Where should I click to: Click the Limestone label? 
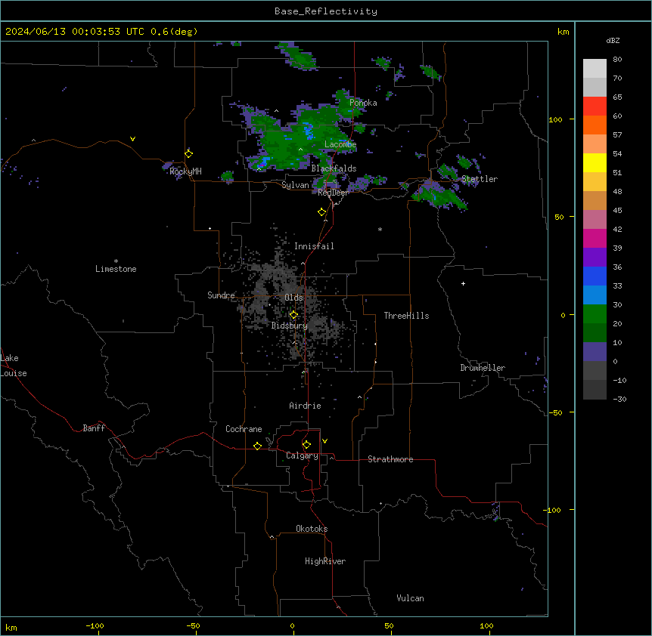pos(116,269)
